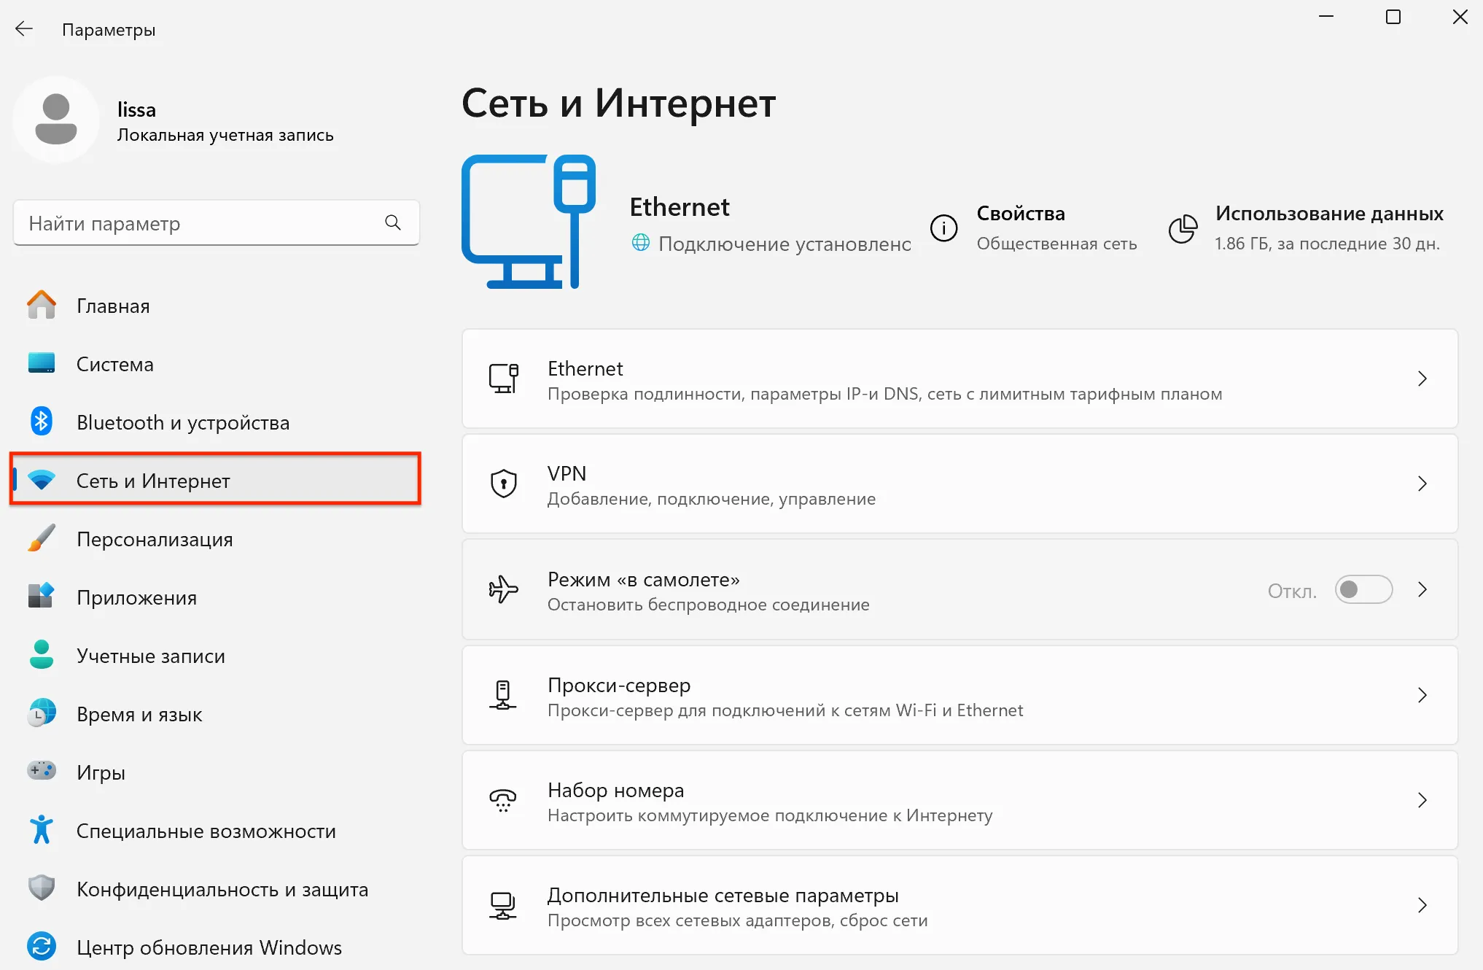Screen dimensions: 1483x970
Task: Click the airplane mode icon
Action: pos(503,589)
